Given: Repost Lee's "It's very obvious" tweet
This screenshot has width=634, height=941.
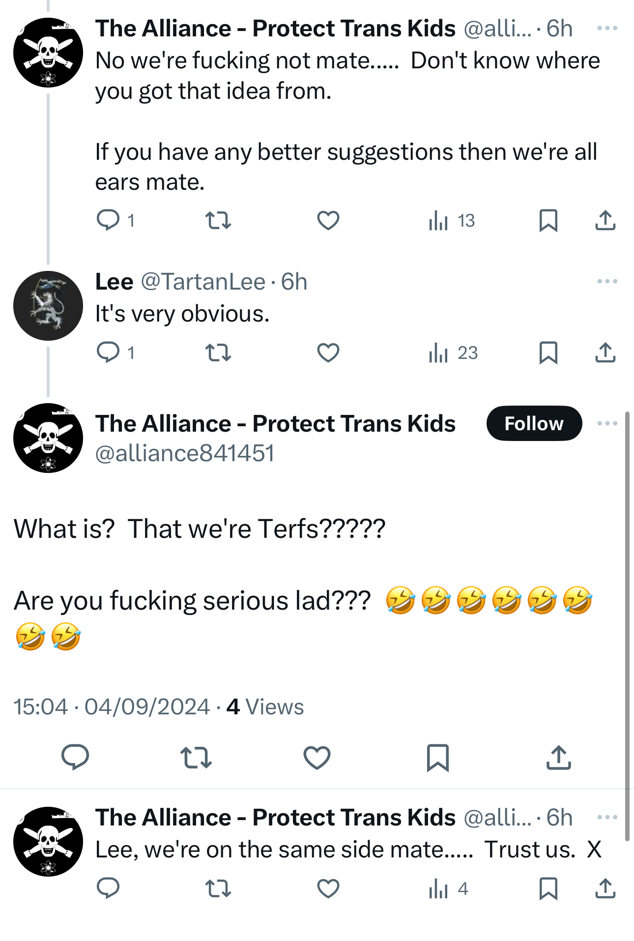Looking at the screenshot, I should (x=218, y=353).
